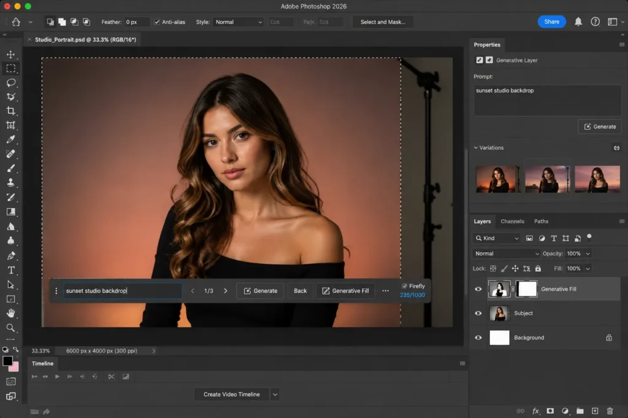Image resolution: width=628 pixels, height=418 pixels.
Task: Open the Opacity value dropdown
Action: pos(588,253)
